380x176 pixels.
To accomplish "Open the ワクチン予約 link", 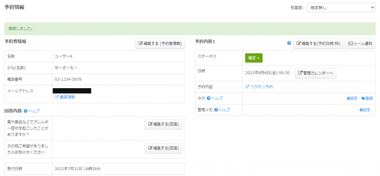I will point(259,87).
